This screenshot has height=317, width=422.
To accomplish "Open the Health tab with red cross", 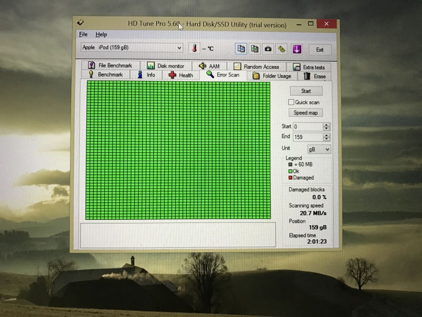I will click(180, 75).
